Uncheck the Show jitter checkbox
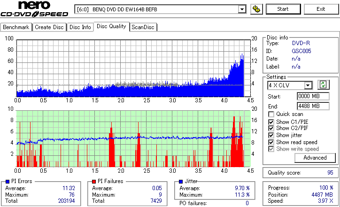 [271, 135]
